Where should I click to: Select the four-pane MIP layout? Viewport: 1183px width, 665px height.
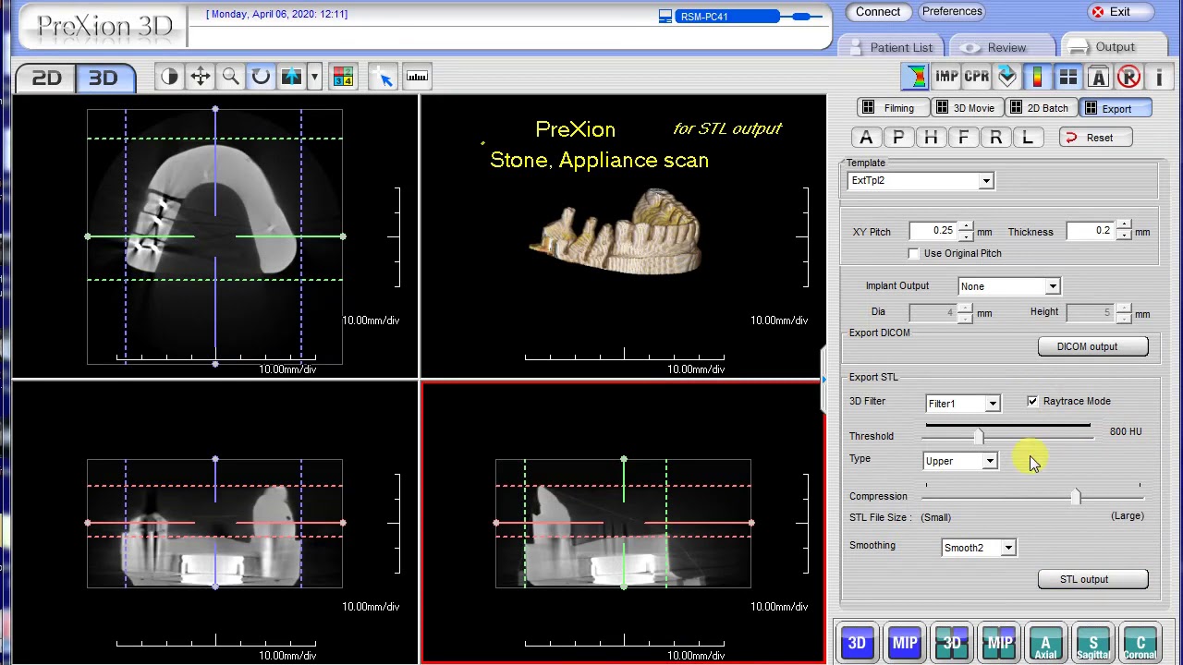coord(999,643)
